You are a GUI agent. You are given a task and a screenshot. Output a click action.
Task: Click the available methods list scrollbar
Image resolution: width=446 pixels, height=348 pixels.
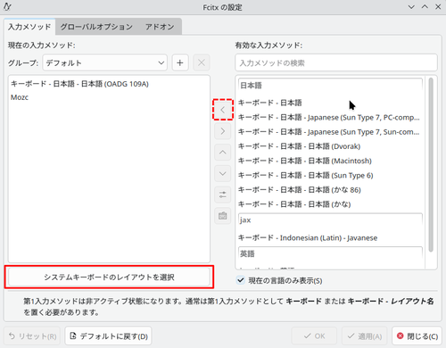431,165
